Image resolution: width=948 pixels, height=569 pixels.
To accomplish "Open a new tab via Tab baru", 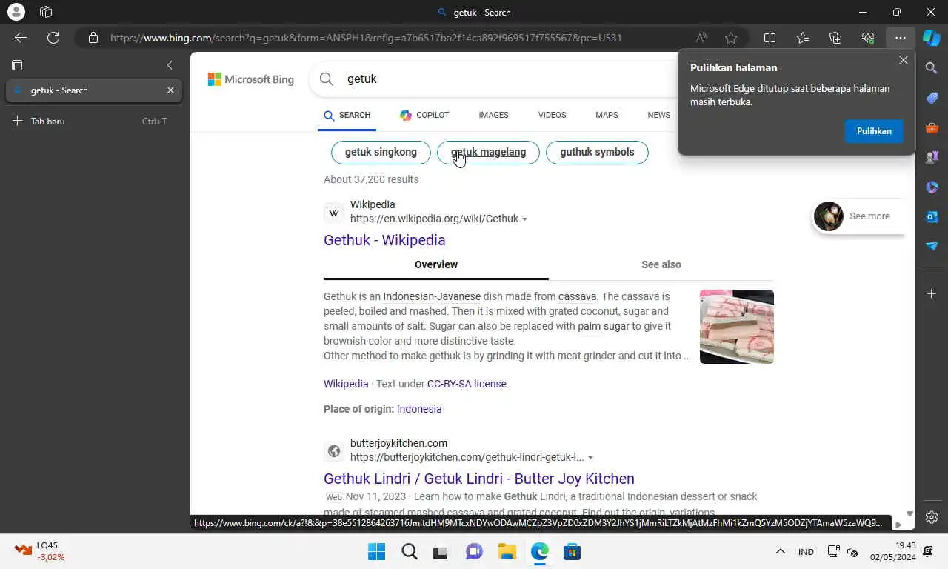I will pos(93,121).
